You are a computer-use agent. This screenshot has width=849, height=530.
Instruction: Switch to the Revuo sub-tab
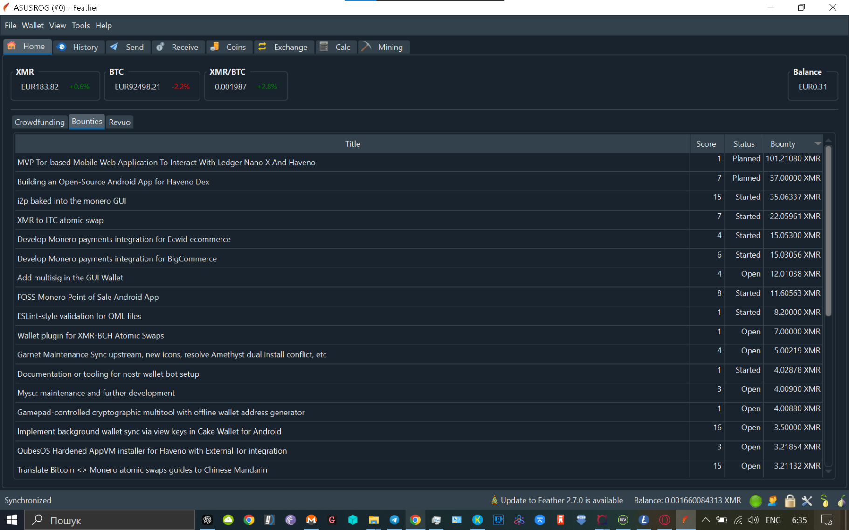click(120, 122)
